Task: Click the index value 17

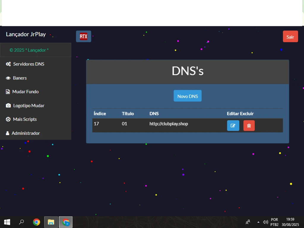Action: coord(96,124)
